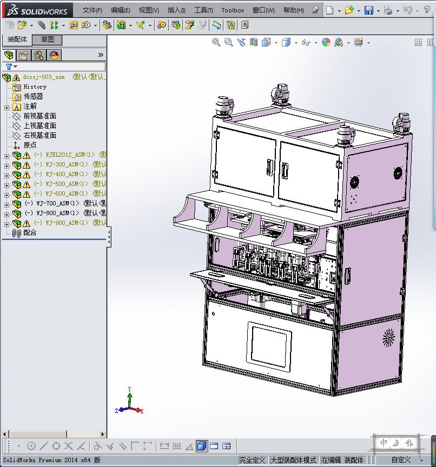This screenshot has height=467, width=436.
Task: Click the Smart Fasteners icon
Action: click(x=74, y=25)
